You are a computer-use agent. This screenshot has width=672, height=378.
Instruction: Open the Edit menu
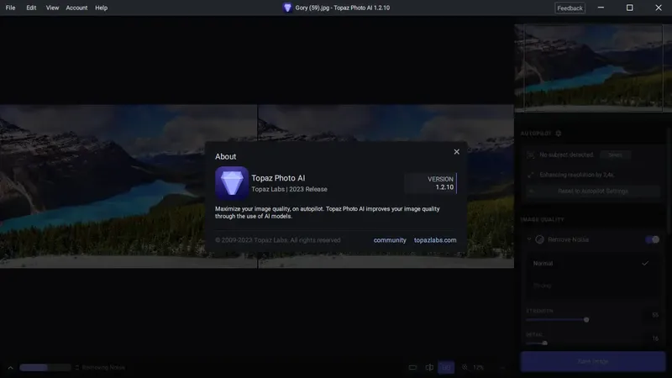click(31, 8)
